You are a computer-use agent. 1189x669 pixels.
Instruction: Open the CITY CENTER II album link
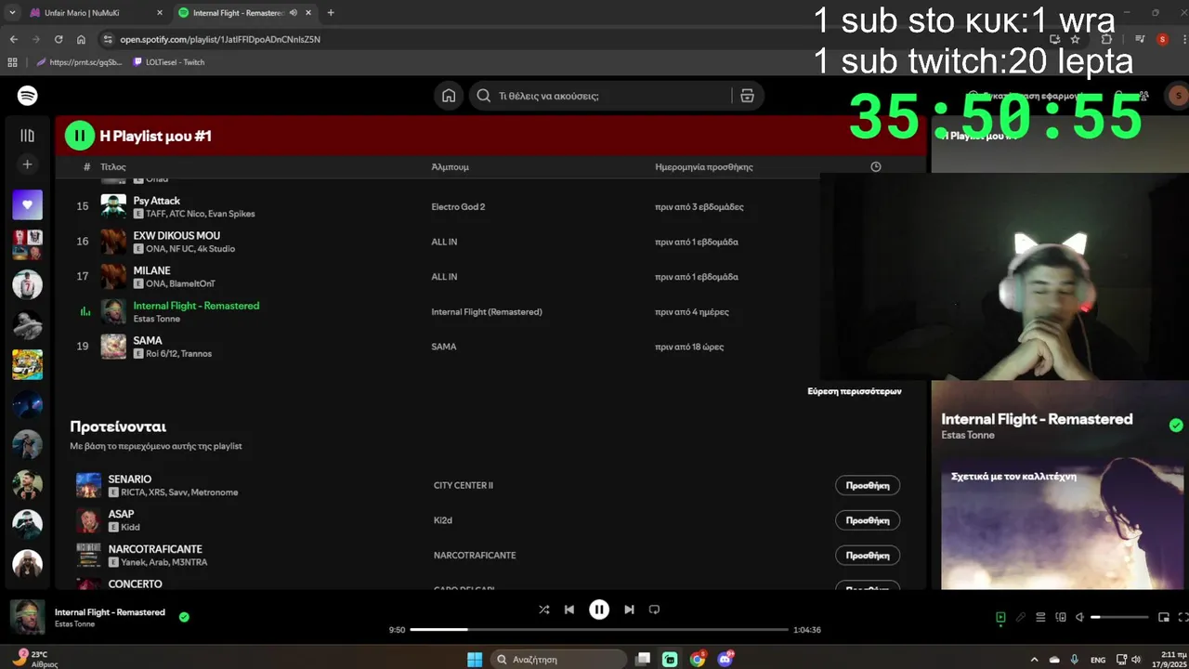pyautogui.click(x=464, y=485)
